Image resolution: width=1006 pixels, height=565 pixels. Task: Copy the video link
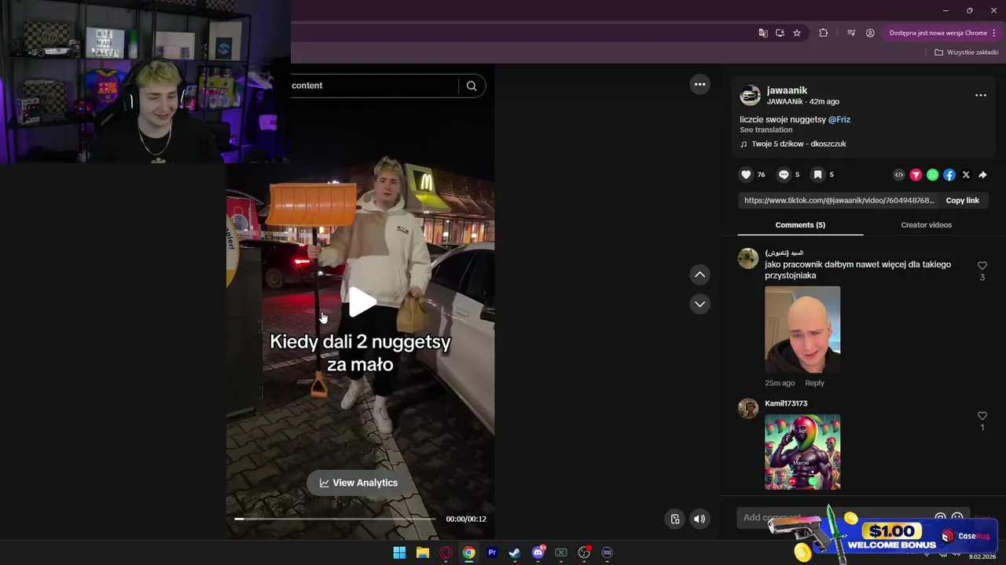pos(962,200)
